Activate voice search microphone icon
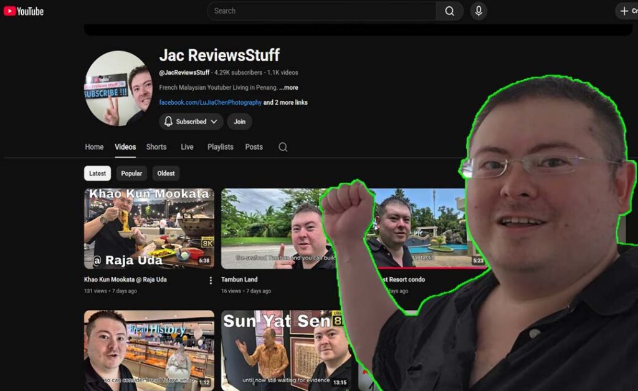The image size is (638, 391). [478, 11]
